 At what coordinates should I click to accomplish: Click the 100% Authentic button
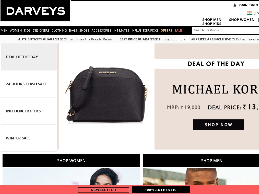161,190
